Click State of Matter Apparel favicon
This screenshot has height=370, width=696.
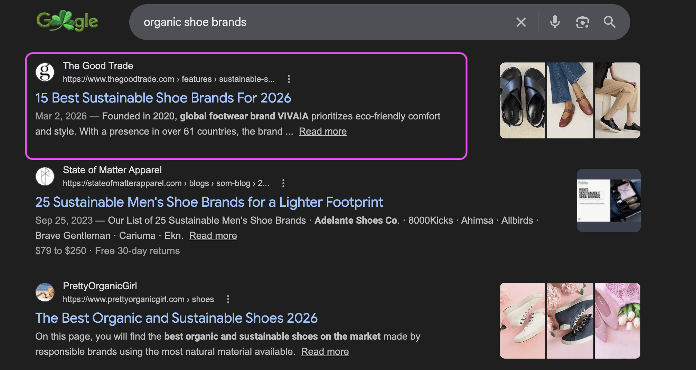[45, 176]
